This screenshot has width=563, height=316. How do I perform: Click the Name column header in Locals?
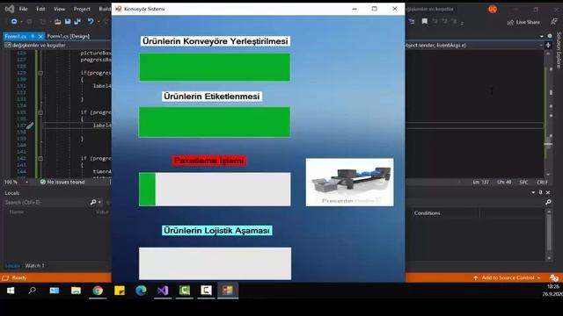coord(17,212)
